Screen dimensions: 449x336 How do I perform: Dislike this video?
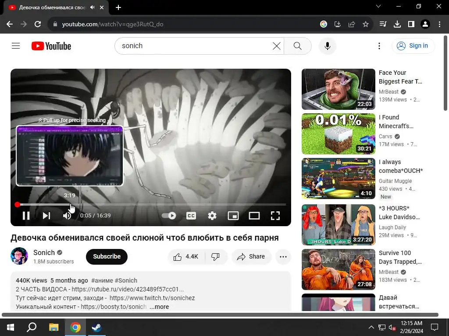point(216,256)
